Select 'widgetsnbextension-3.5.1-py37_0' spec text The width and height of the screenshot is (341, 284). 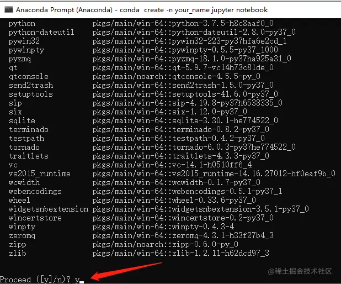[241, 209]
